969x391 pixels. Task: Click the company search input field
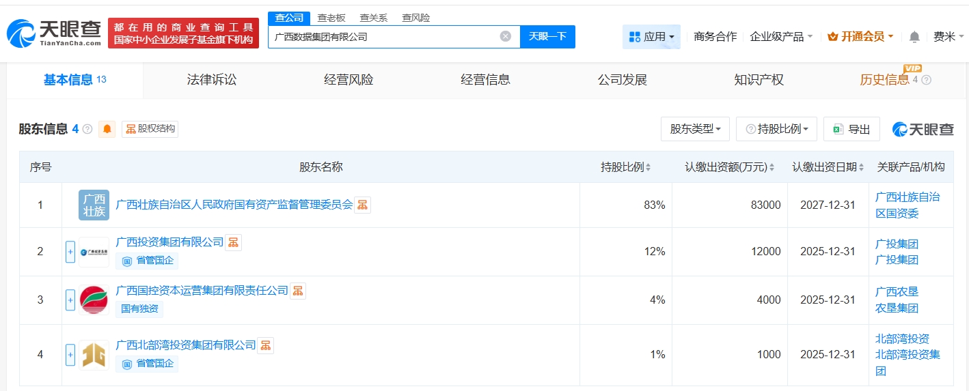383,37
